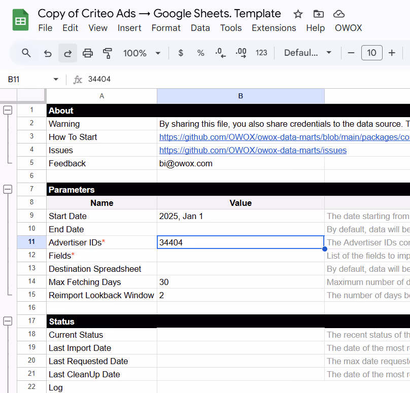Open more number formats via 123 icon

pos(261,53)
